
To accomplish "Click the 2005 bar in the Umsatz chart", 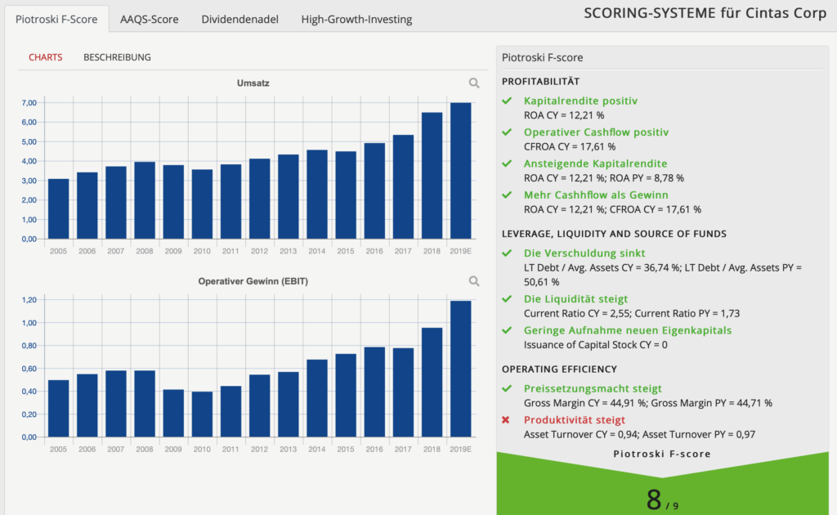I will coord(59,209).
